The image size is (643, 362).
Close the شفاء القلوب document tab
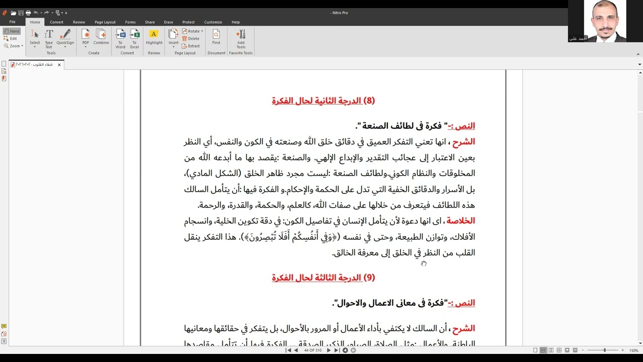point(59,64)
